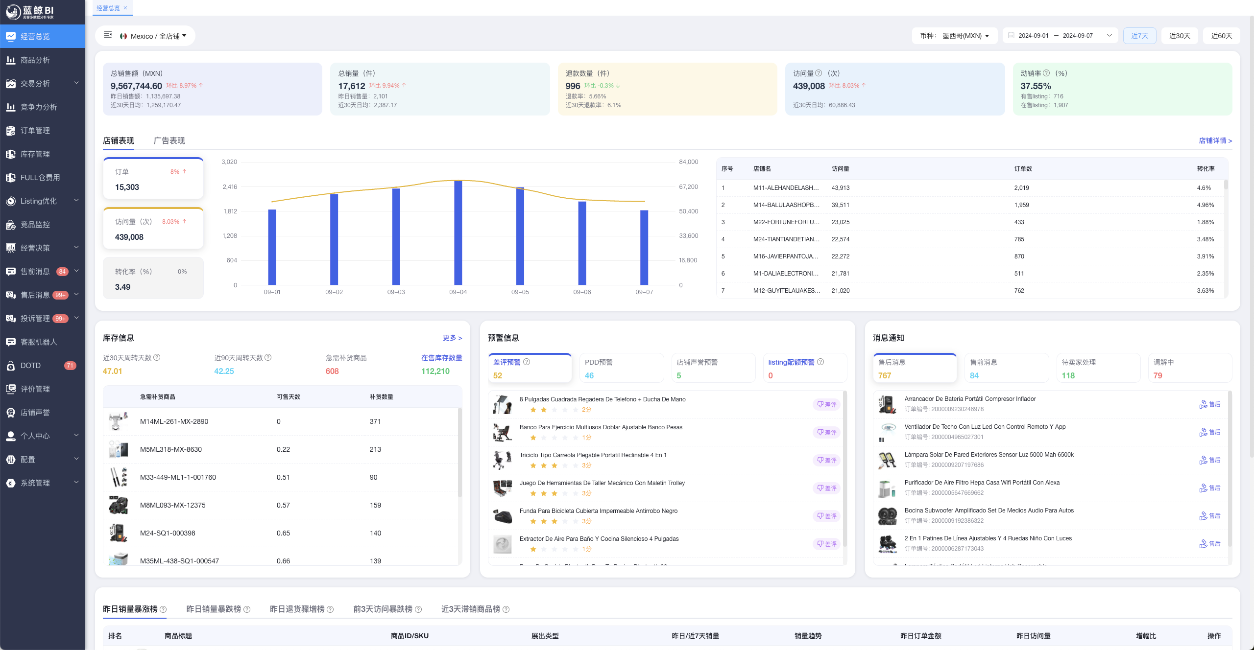Select the 近7天 quick range button
The image size is (1254, 650).
[x=1139, y=36]
